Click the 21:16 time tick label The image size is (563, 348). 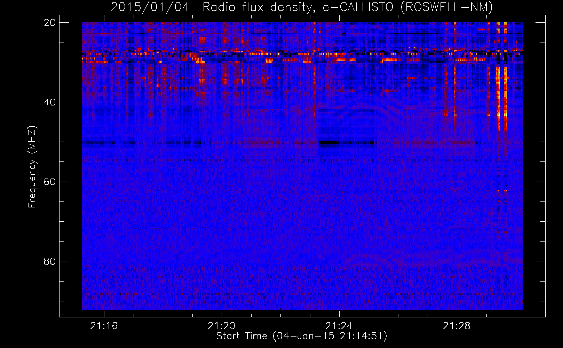[104, 326]
